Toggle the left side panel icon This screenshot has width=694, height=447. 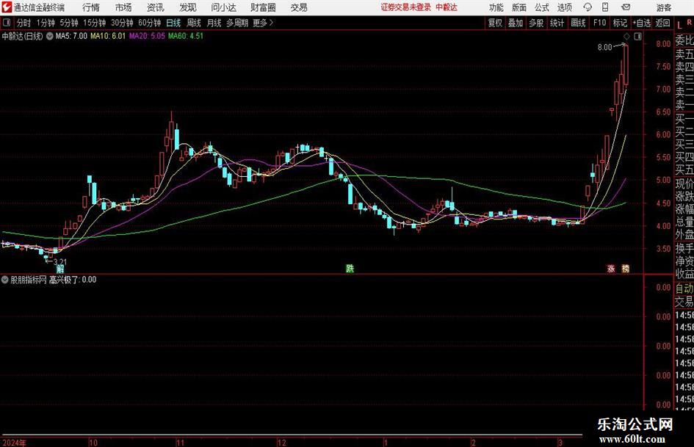point(7,23)
